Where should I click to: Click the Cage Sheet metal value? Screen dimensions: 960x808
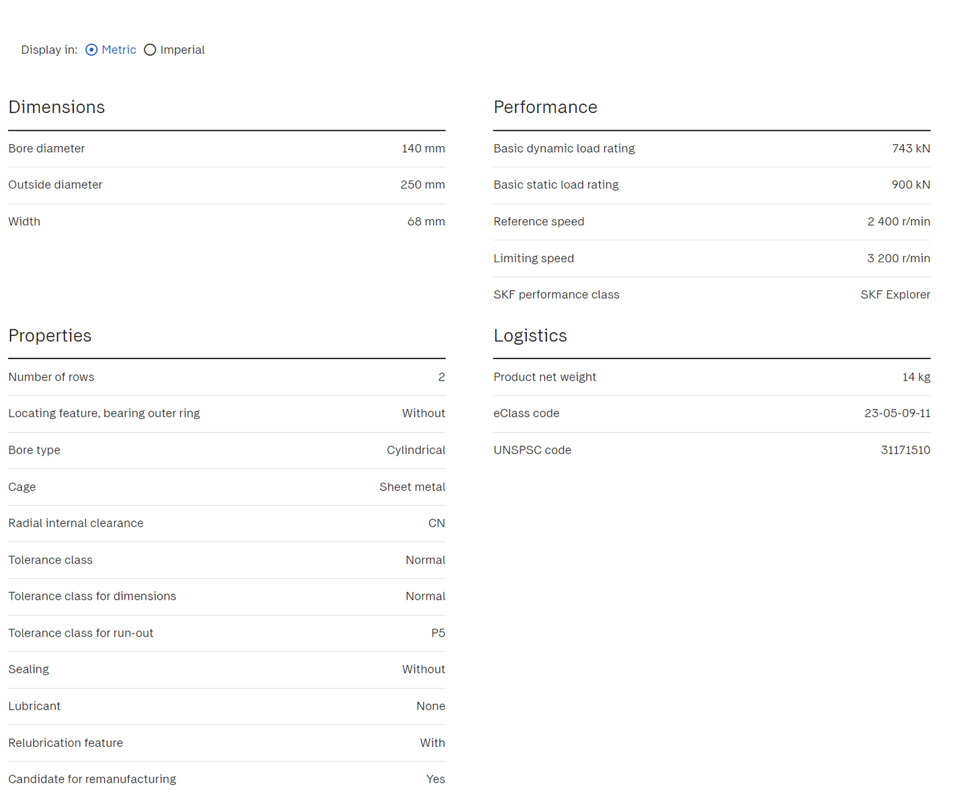pos(412,487)
